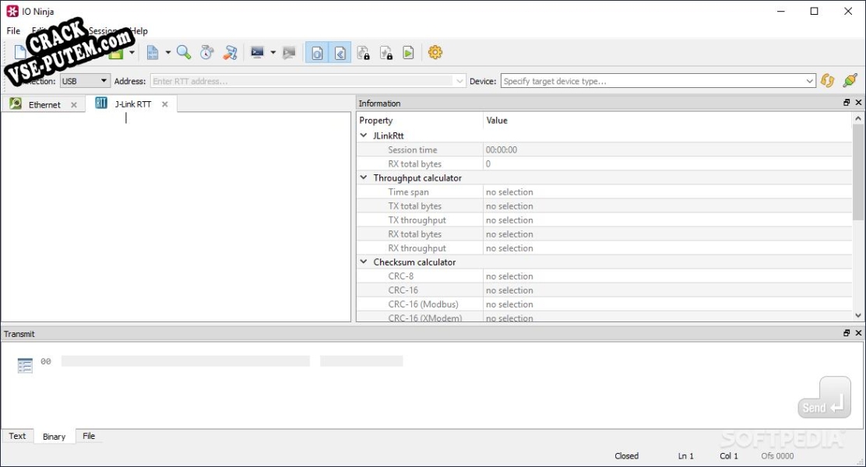Screen dimensions: 866x467
Task: Click the stopwatch timestamp icon in toolbar
Action: coord(206,52)
